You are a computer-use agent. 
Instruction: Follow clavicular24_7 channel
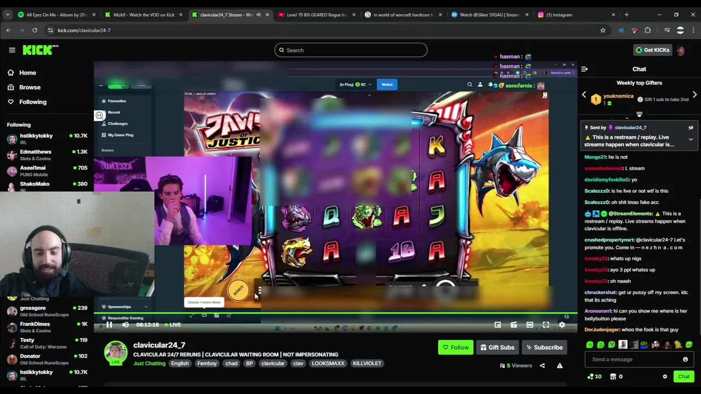456,347
